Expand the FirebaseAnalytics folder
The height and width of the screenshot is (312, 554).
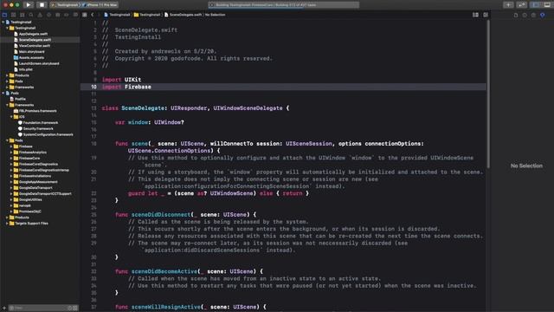[x=11, y=153]
